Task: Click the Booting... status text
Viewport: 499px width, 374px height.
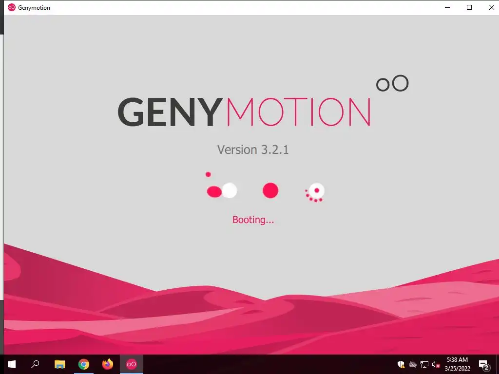Action: pyautogui.click(x=253, y=220)
